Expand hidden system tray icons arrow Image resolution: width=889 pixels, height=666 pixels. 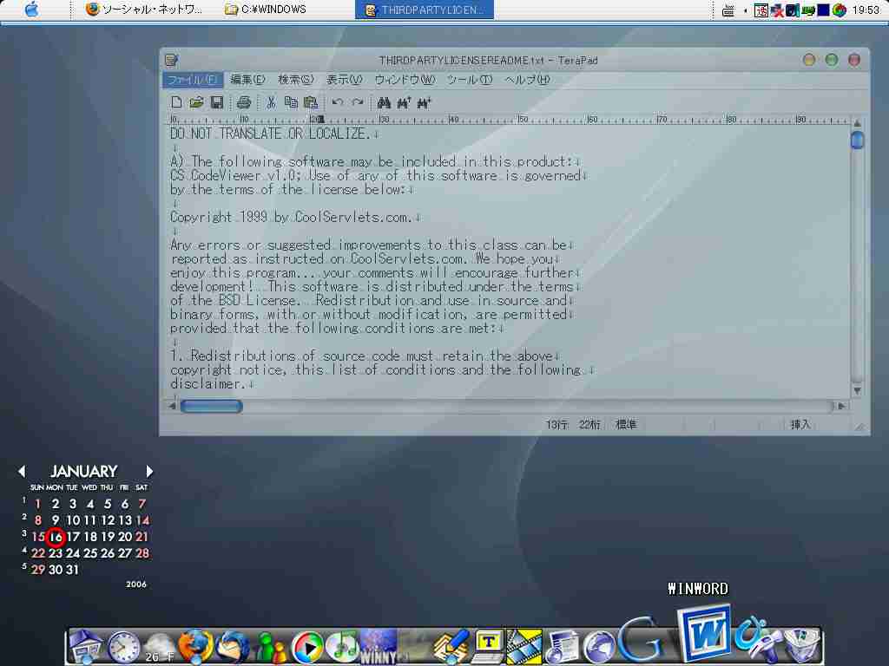coord(745,10)
